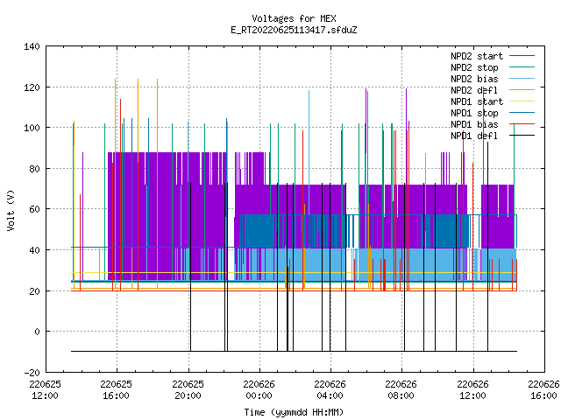Click the 140 value on voltage axis
Screen dimensions: 561x420
32,46
